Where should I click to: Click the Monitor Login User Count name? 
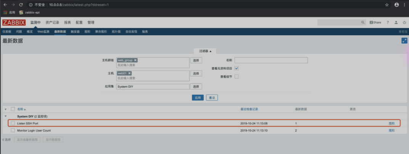[34, 130]
